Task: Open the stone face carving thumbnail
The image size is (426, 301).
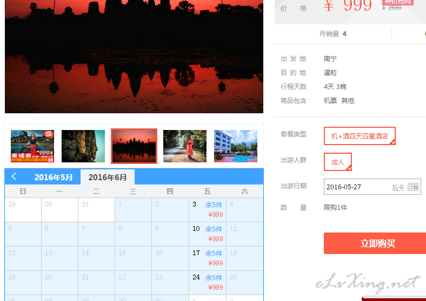Action: [x=83, y=146]
